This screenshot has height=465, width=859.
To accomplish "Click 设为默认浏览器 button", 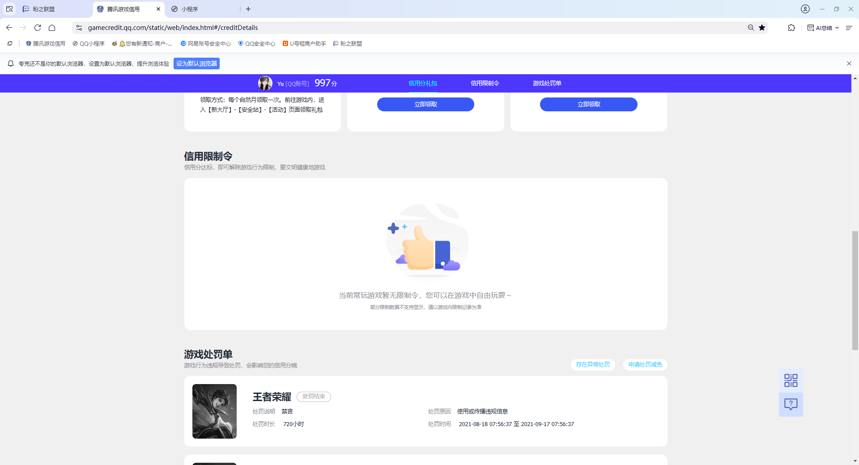I will coord(196,63).
